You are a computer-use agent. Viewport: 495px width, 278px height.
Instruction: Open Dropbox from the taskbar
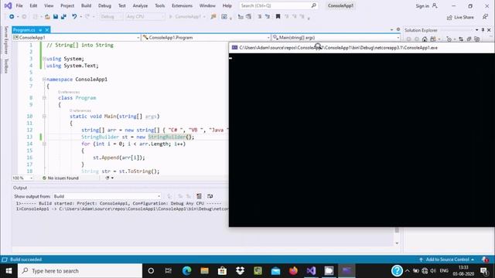(240, 271)
